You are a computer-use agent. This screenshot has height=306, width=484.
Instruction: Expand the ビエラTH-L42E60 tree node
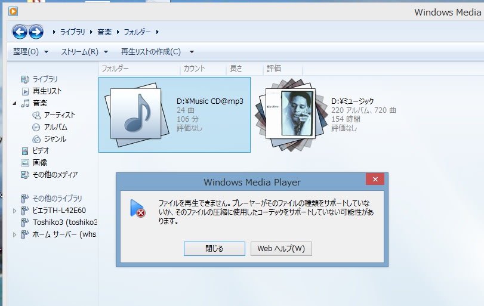[14, 211]
